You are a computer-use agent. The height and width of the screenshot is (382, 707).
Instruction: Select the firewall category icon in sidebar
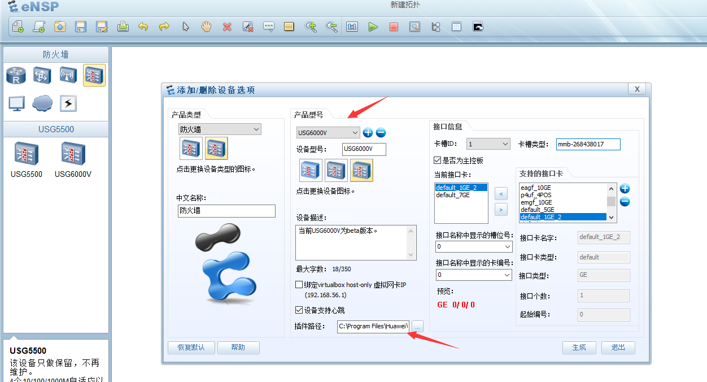pyautogui.click(x=94, y=75)
